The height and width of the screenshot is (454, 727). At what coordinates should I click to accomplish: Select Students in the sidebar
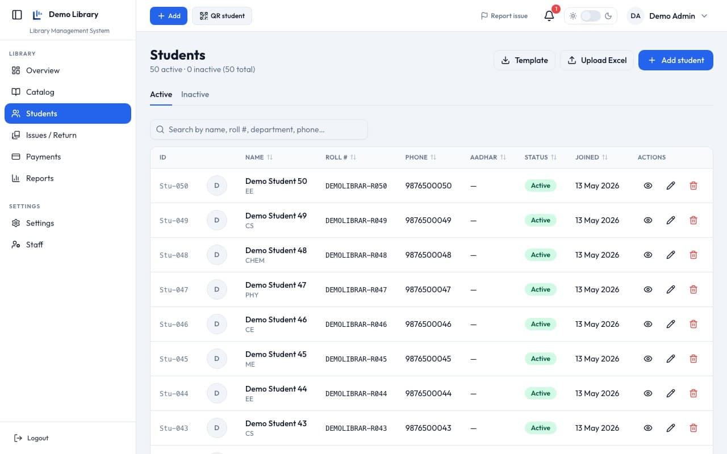[x=68, y=113]
